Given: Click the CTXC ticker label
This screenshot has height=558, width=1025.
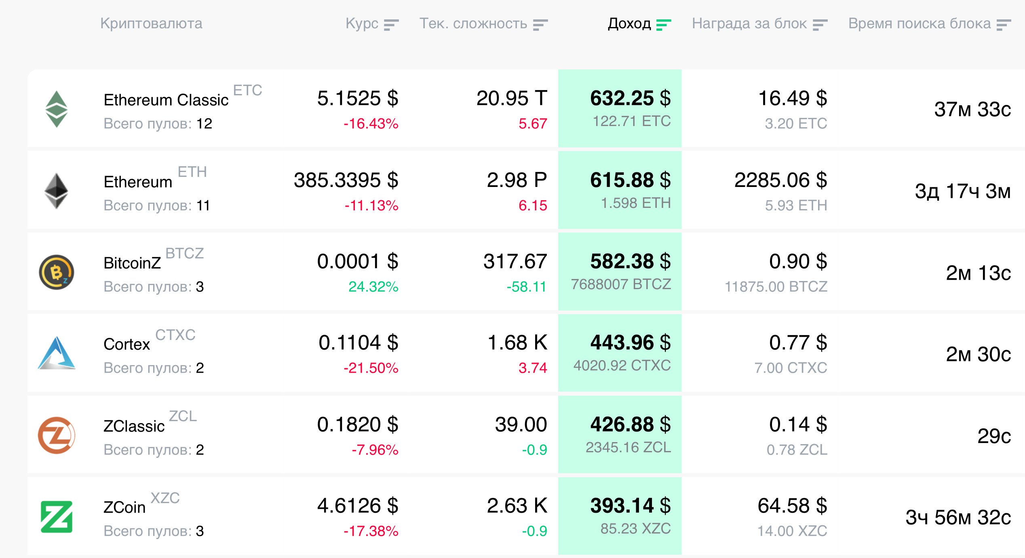Looking at the screenshot, I should point(175,335).
